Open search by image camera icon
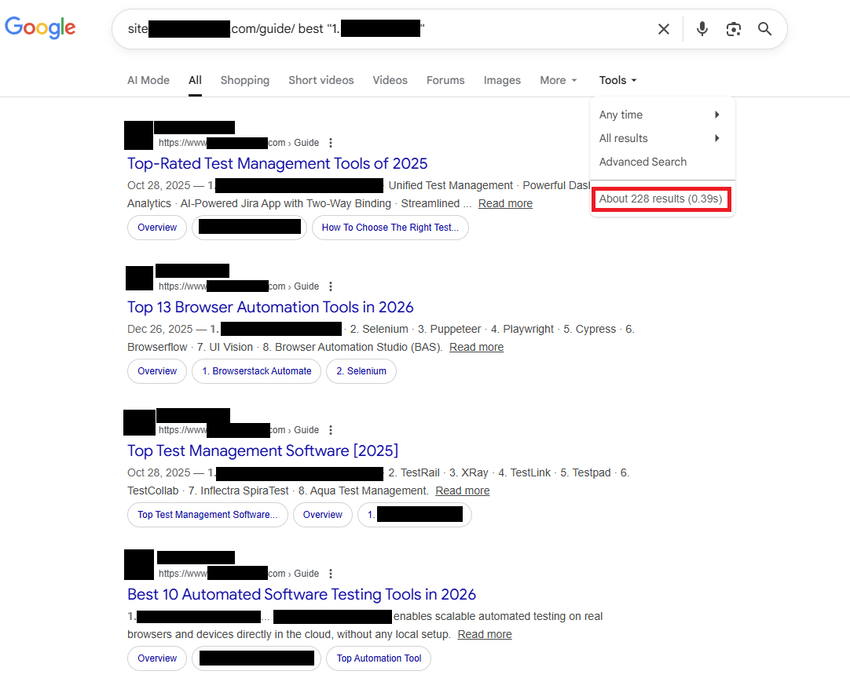 pyautogui.click(x=734, y=29)
